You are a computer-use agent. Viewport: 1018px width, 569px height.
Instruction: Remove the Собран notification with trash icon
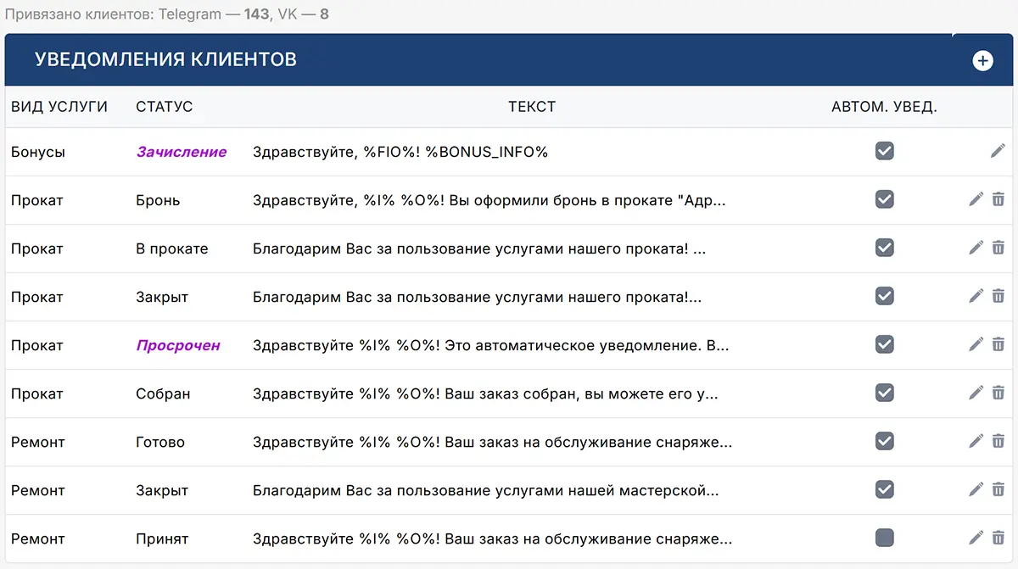click(x=998, y=393)
